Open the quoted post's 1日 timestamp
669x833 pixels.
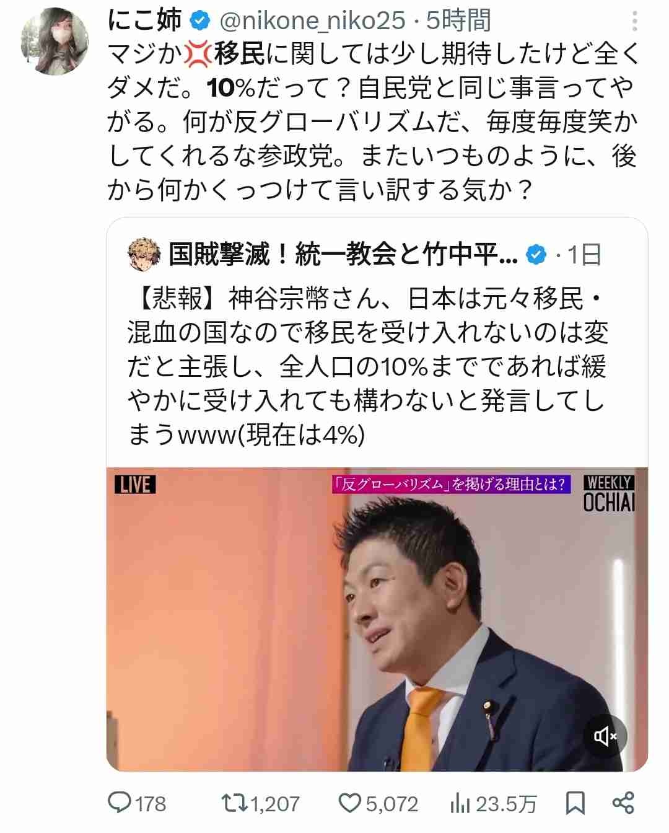584,254
